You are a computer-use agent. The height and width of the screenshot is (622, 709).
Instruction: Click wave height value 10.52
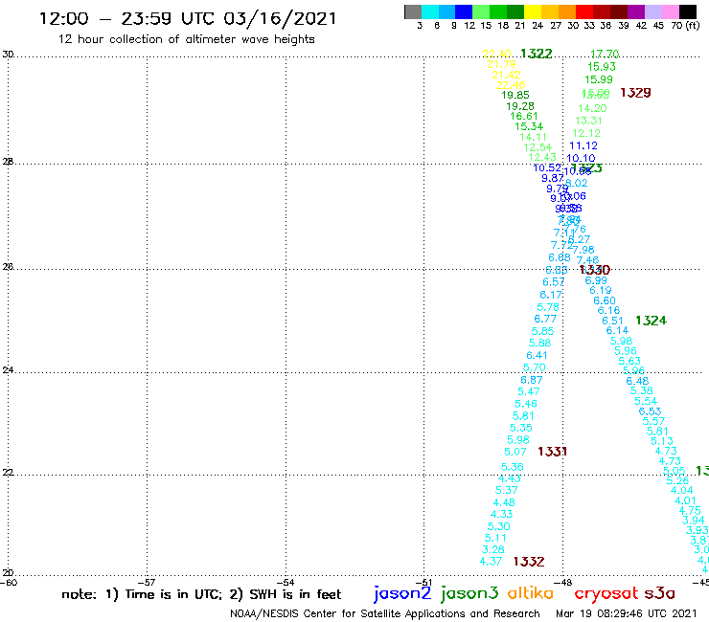click(548, 168)
